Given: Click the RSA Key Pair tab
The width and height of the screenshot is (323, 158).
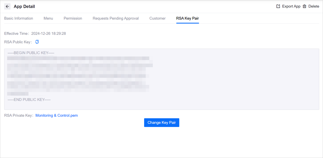Looking at the screenshot, I should tap(187, 18).
